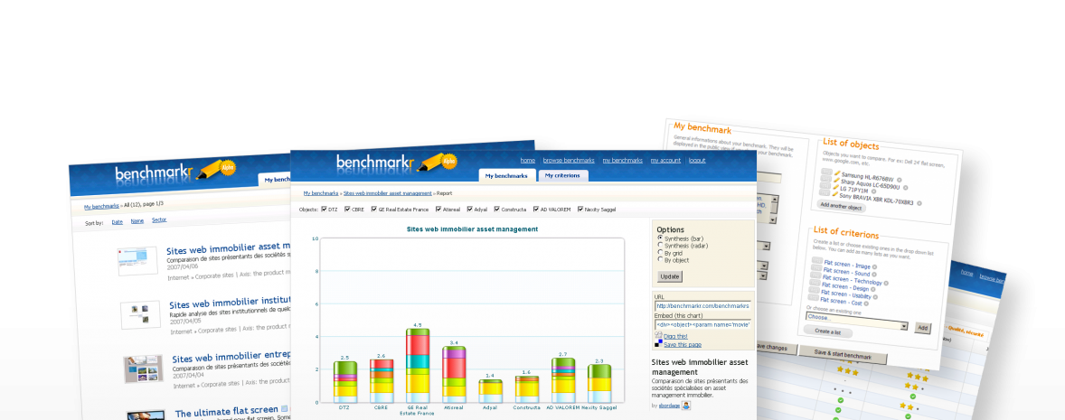Go to home in the top navigation

point(527,160)
